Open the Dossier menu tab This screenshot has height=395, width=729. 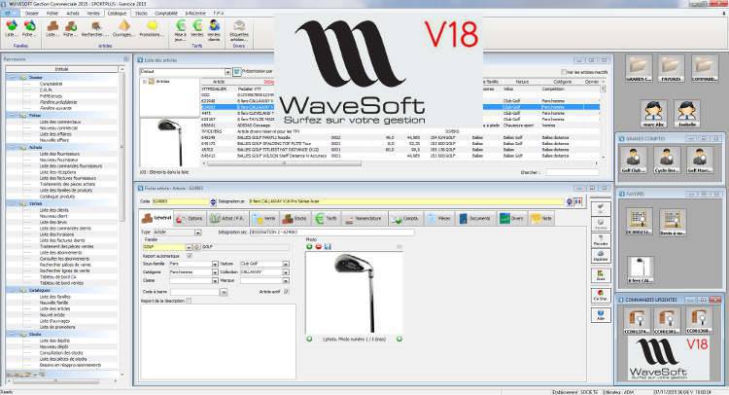coord(32,13)
